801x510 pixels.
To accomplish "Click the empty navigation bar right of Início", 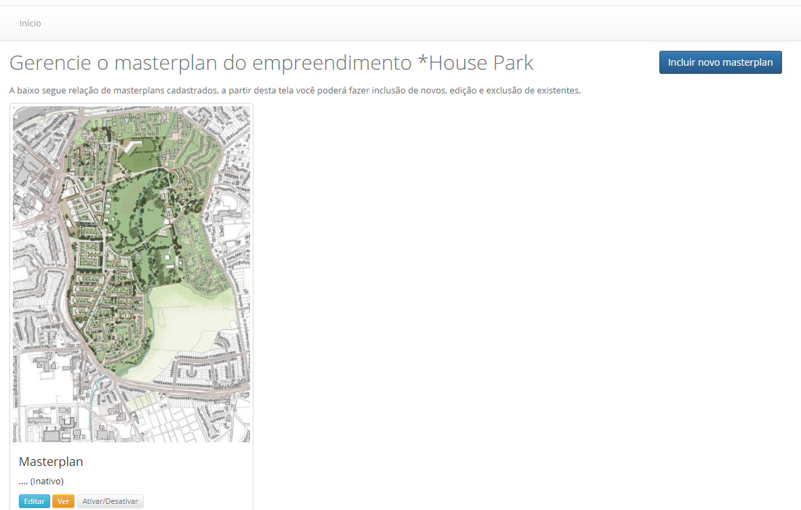I will click(x=407, y=24).
